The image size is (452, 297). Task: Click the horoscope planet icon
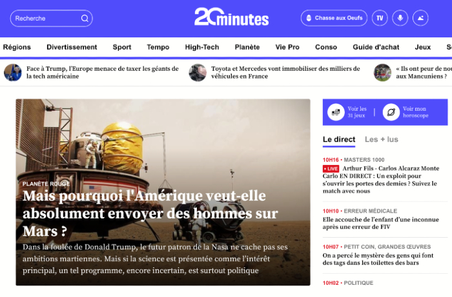click(x=391, y=112)
